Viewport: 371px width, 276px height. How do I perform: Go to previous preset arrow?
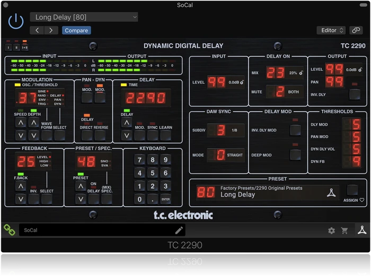point(37,31)
